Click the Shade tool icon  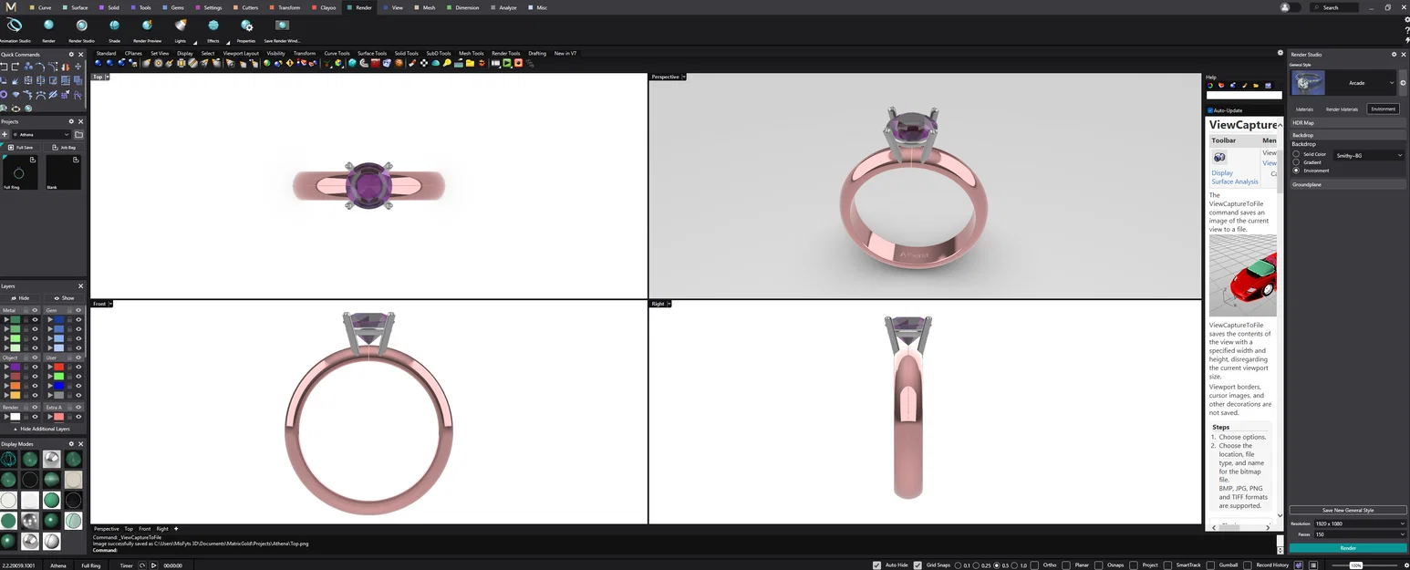(114, 26)
